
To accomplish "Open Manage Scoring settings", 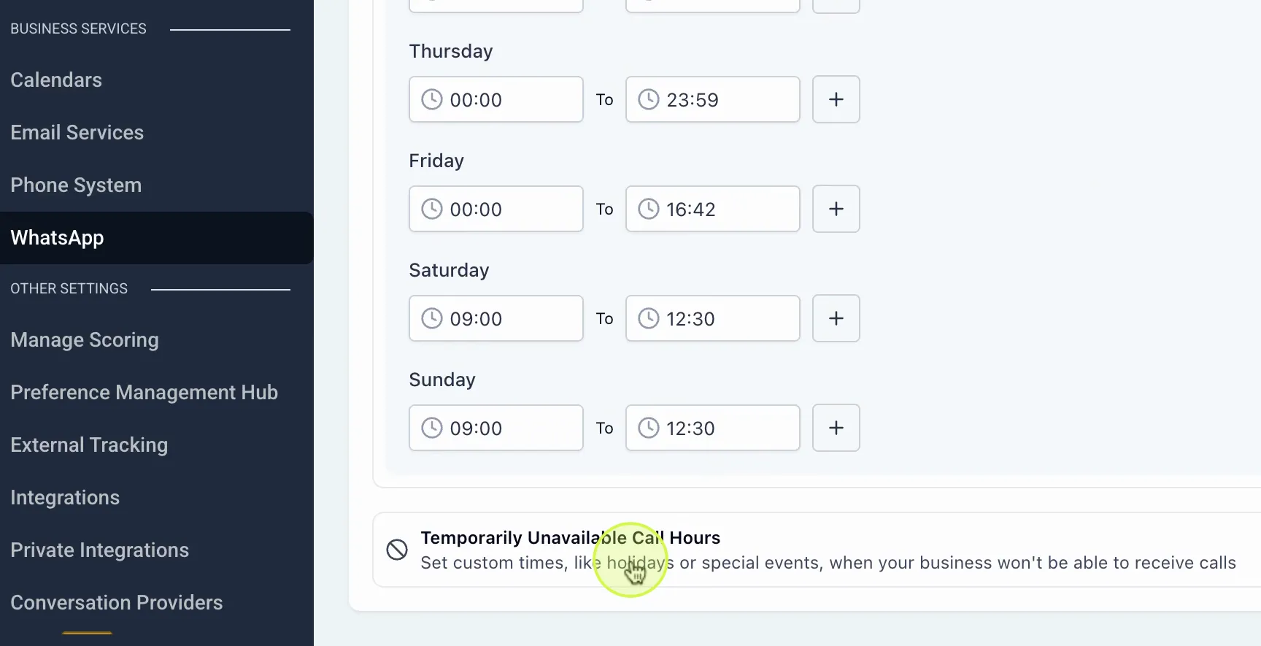I will click(85, 339).
